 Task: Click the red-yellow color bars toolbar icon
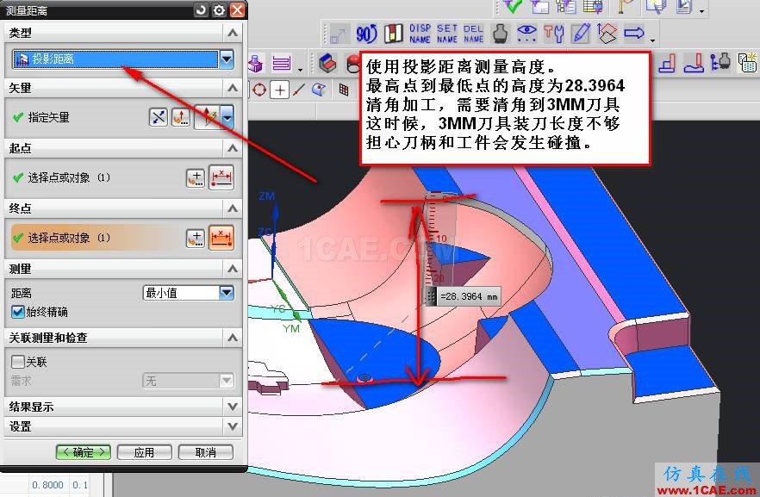tap(394, 34)
